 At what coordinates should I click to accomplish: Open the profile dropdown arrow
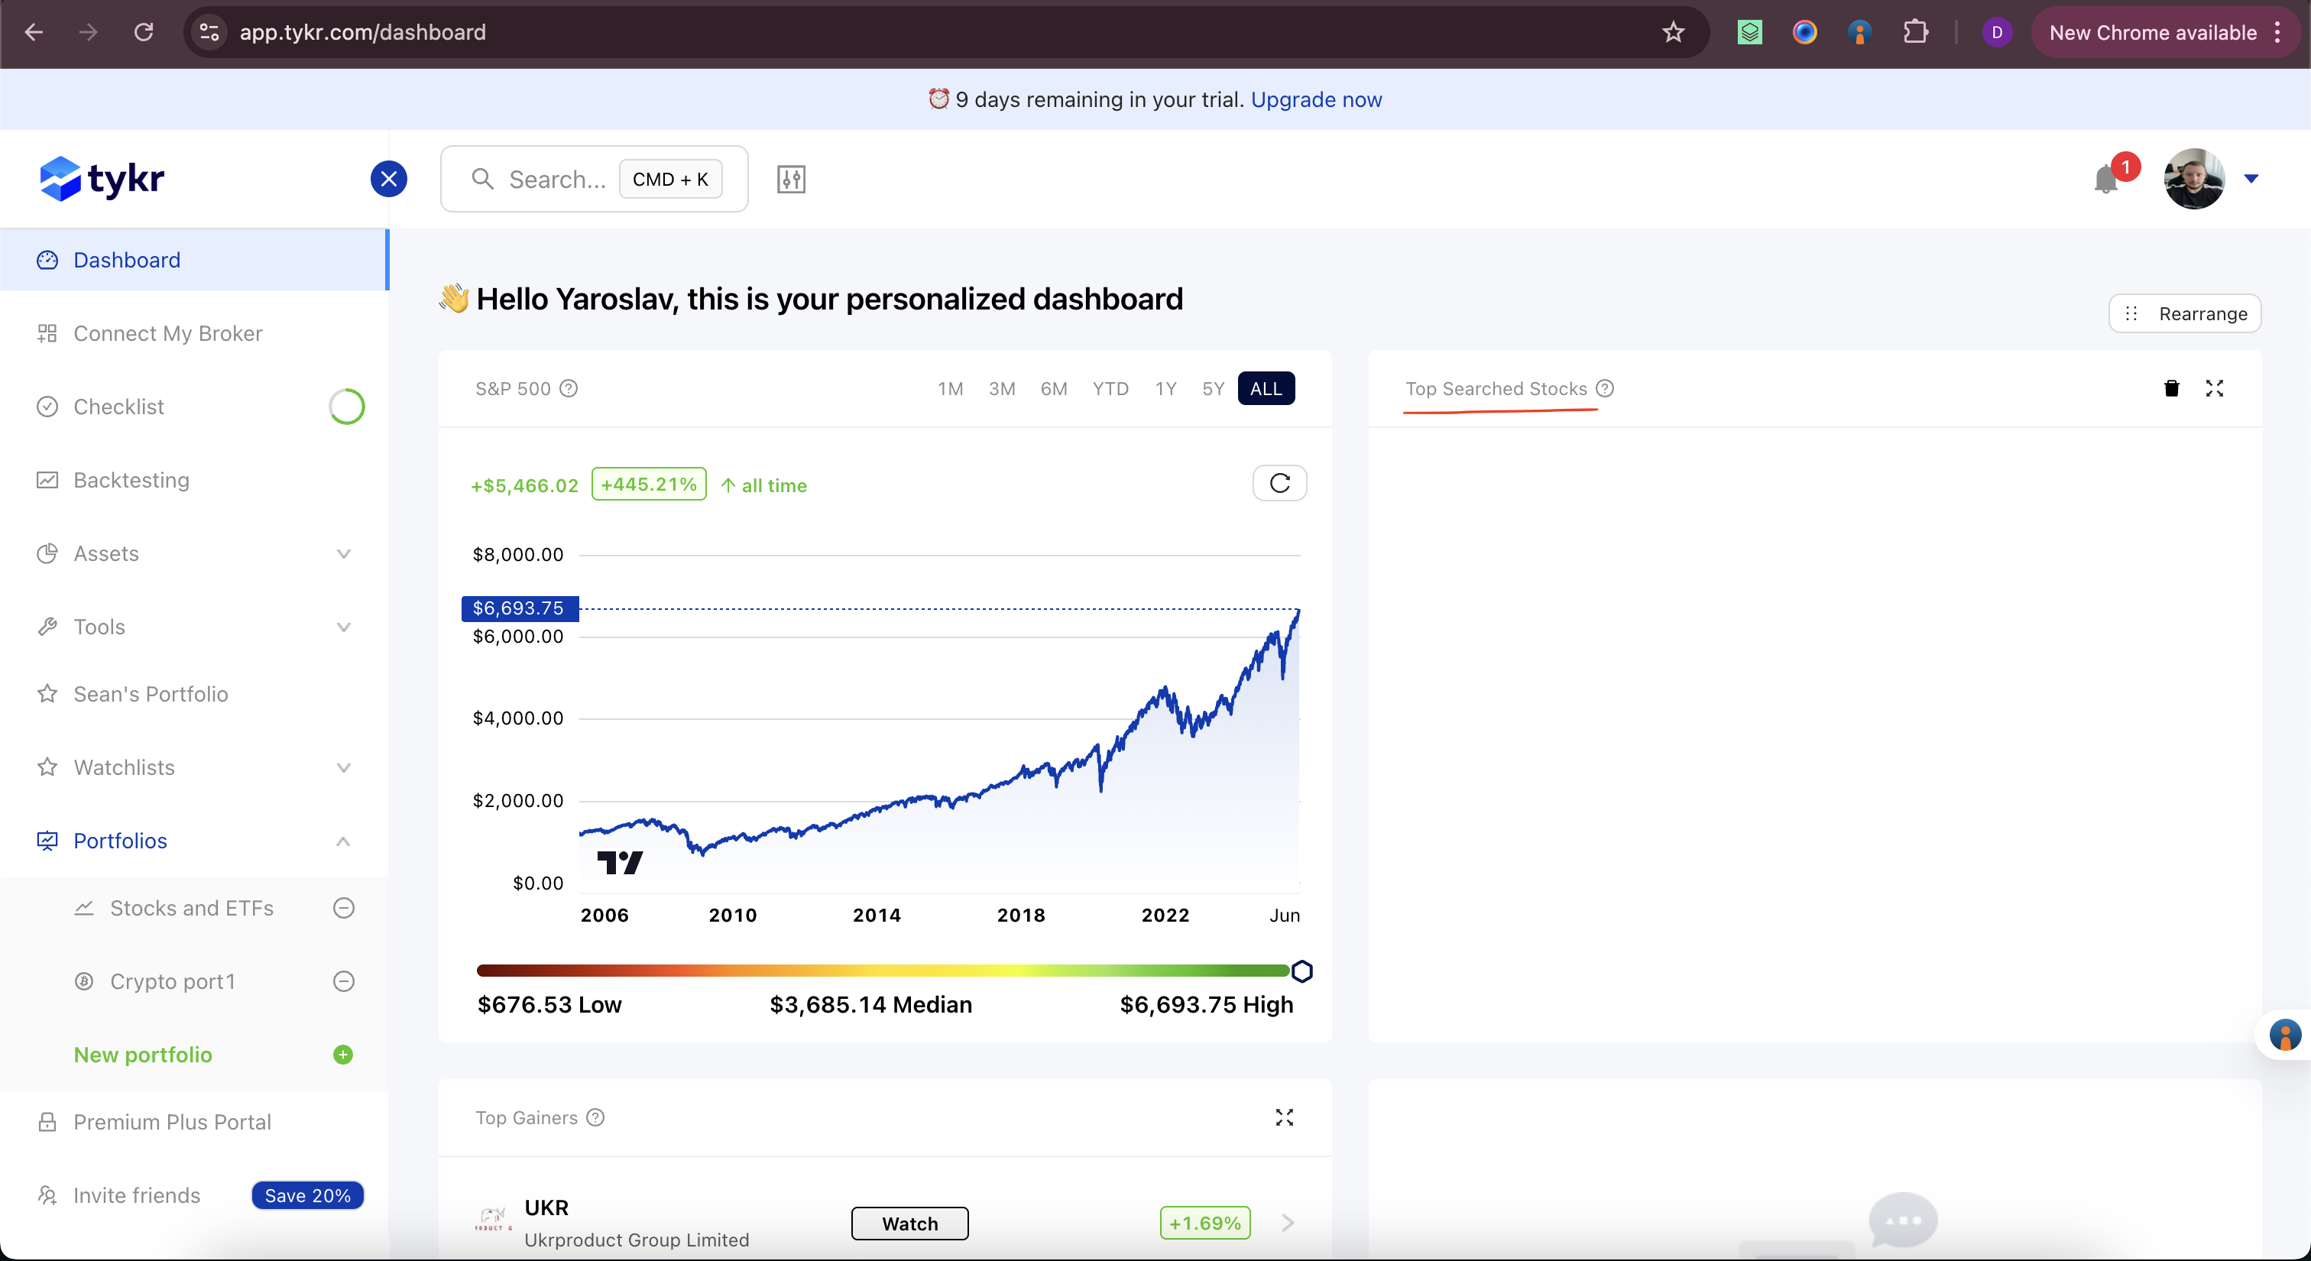point(2251,179)
